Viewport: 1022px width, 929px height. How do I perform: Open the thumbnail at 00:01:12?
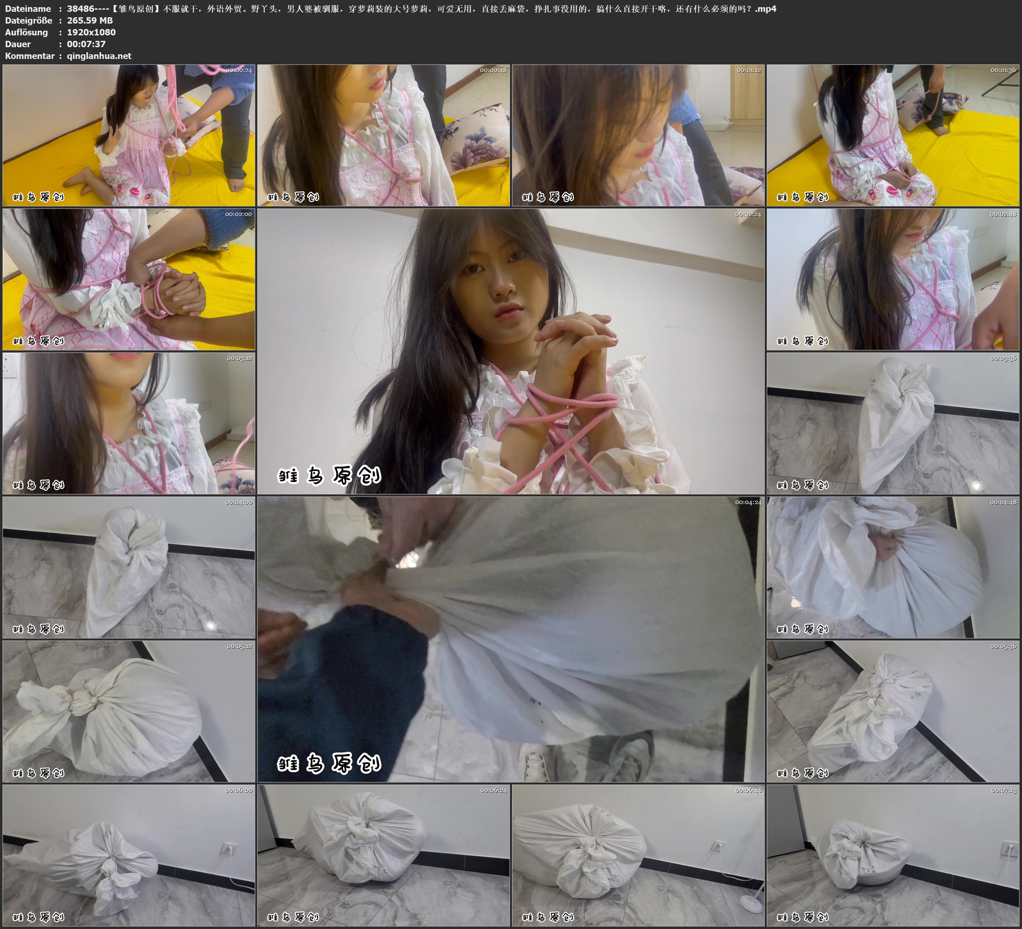(x=638, y=136)
